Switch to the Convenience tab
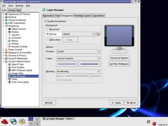This screenshot has width=168, height=126. [x=98, y=16]
